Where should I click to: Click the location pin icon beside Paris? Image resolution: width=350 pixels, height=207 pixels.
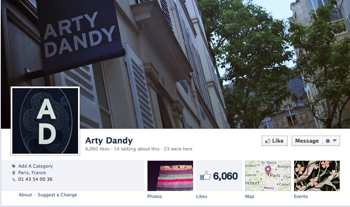(x=14, y=173)
